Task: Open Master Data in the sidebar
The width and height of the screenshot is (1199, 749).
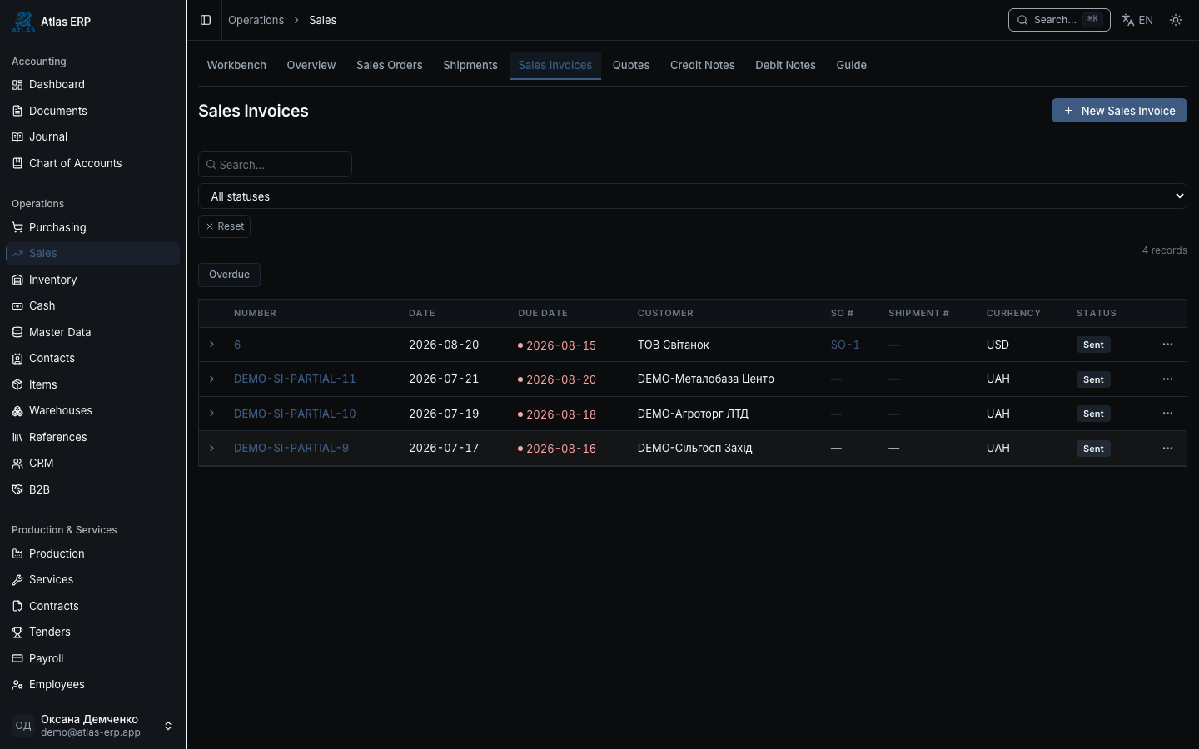Action: pos(92,332)
